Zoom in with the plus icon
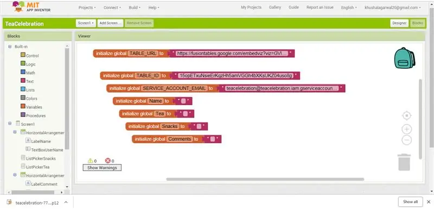The image size is (434, 209). tap(406, 129)
